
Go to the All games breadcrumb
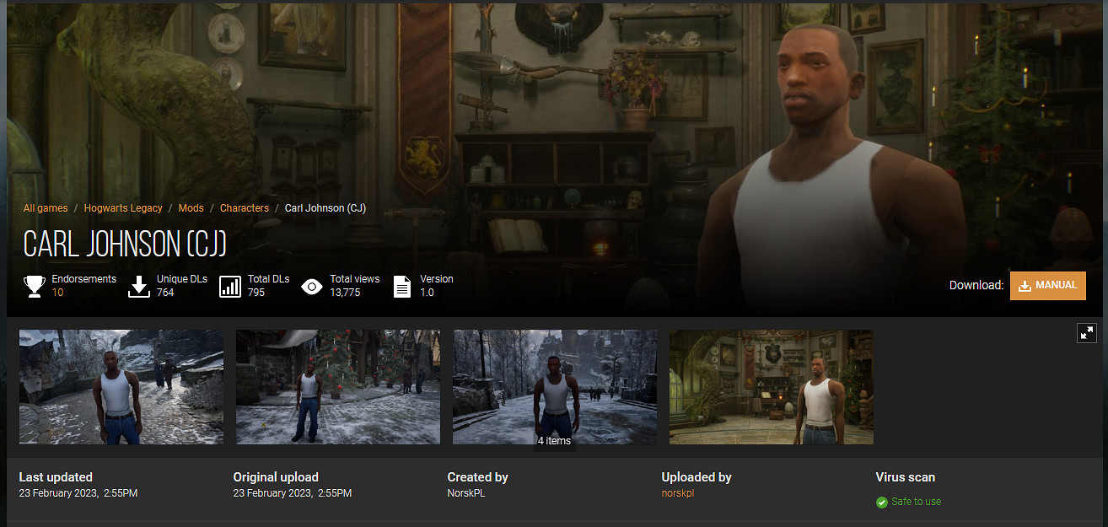(46, 208)
